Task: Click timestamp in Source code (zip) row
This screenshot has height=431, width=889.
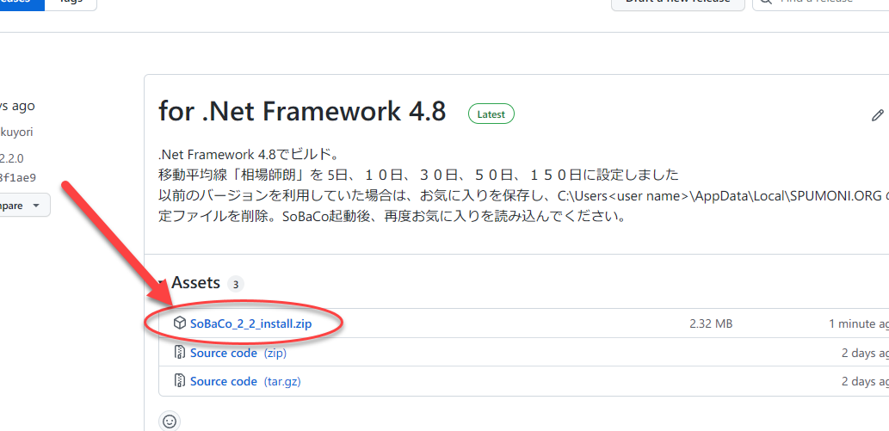Action: coord(865,353)
